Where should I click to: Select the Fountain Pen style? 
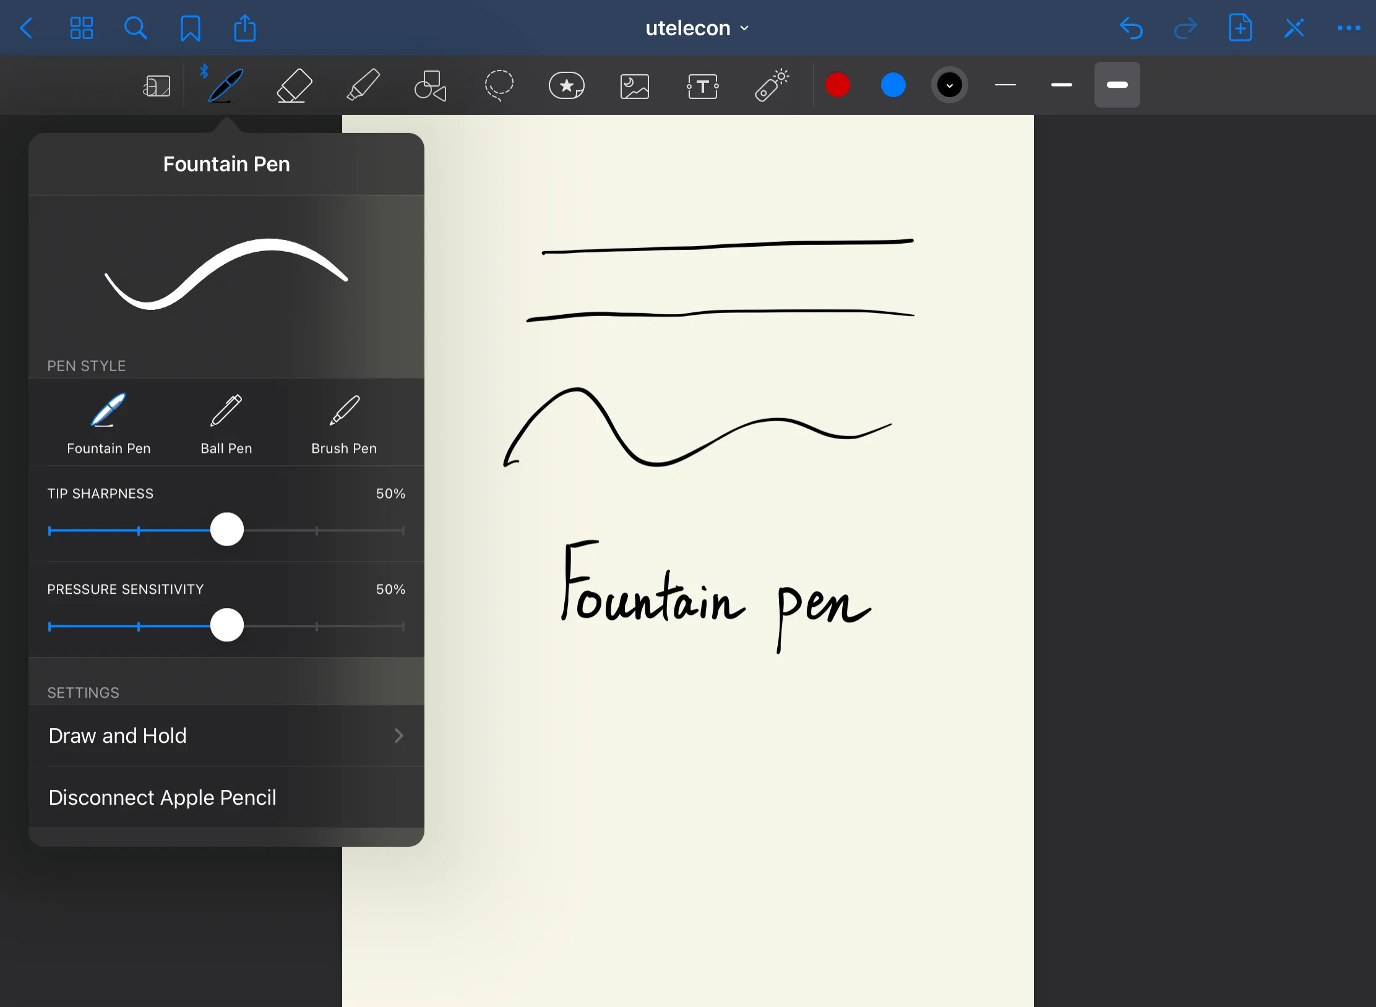[x=109, y=424]
